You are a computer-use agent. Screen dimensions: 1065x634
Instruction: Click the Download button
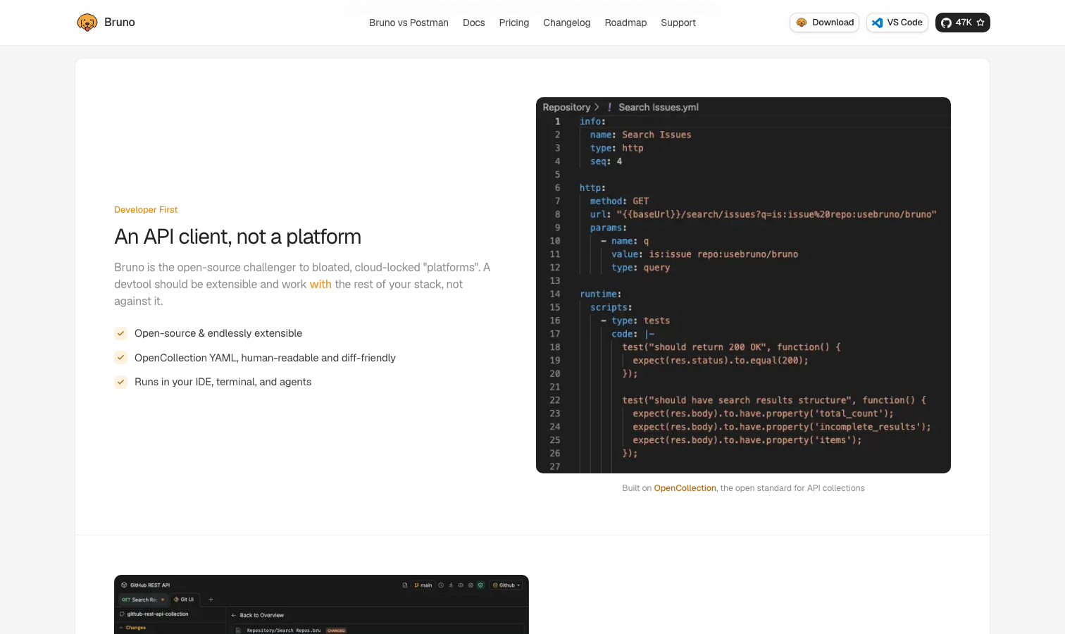tap(824, 23)
